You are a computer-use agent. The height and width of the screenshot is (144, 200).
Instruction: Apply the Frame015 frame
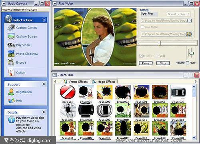[x=86, y=128]
